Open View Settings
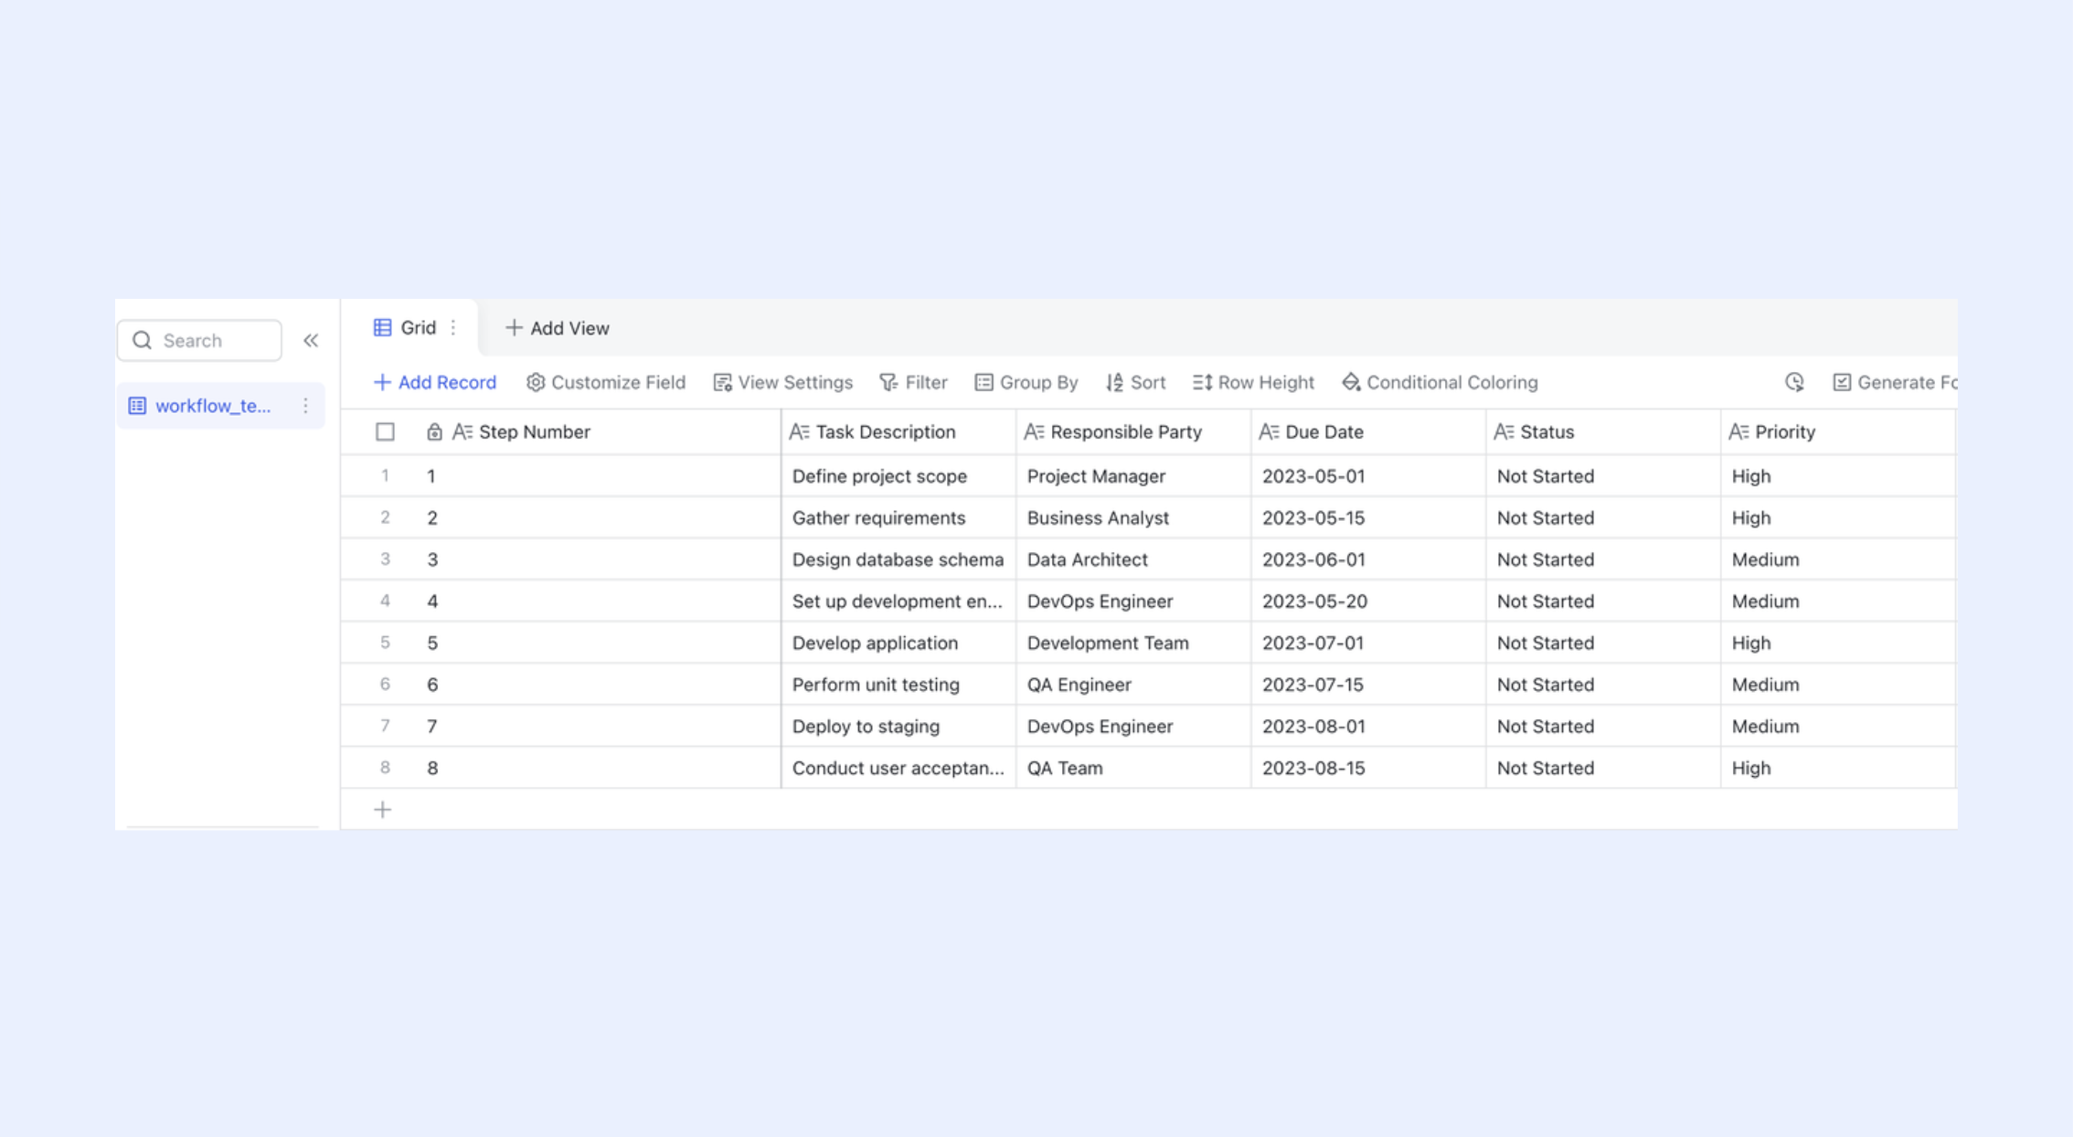Viewport: 2073px width, 1137px height. coord(783,383)
